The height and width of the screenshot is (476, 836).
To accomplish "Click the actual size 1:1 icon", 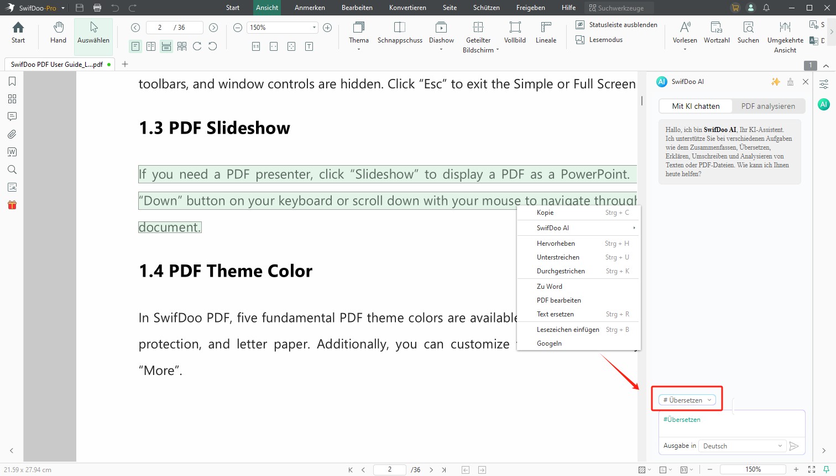I will (256, 46).
